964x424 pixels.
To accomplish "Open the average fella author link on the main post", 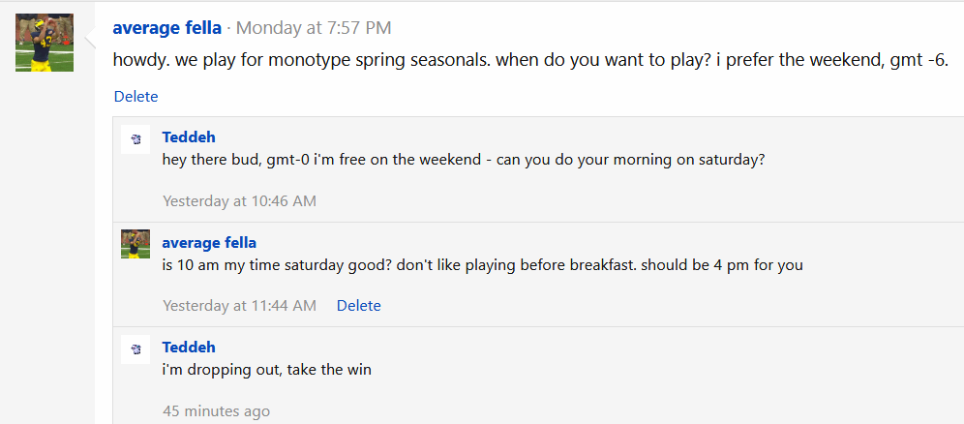I will pyautogui.click(x=167, y=28).
